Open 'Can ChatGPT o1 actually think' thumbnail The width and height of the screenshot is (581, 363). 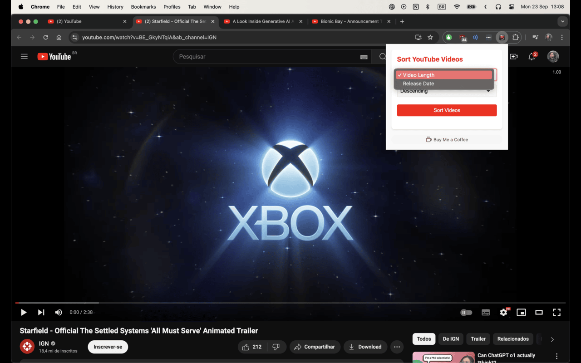(443, 358)
